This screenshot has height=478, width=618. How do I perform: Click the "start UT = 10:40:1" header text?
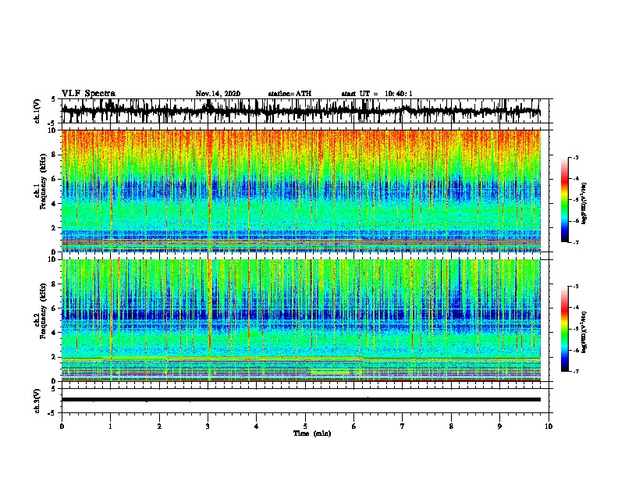377,94
